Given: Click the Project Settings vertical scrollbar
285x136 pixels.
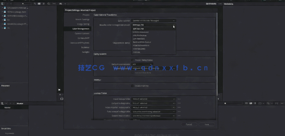Looking at the screenshot, I should point(217,54).
